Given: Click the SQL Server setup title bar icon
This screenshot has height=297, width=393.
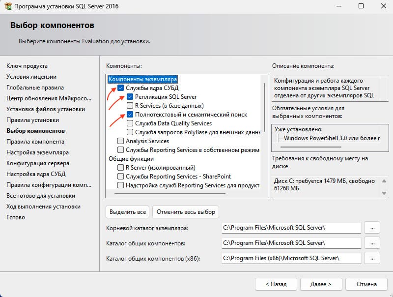Looking at the screenshot, I should point(8,6).
